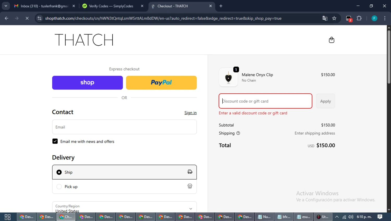Close the Verify Codes SimplyCodes tab

142,6
